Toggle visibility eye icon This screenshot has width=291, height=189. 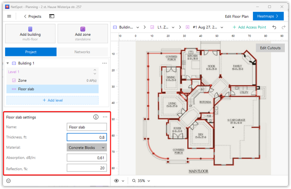pyautogui.click(x=116, y=181)
